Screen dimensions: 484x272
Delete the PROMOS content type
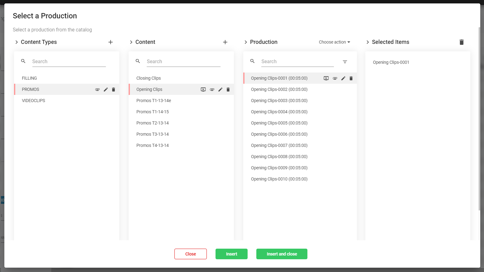click(x=113, y=90)
